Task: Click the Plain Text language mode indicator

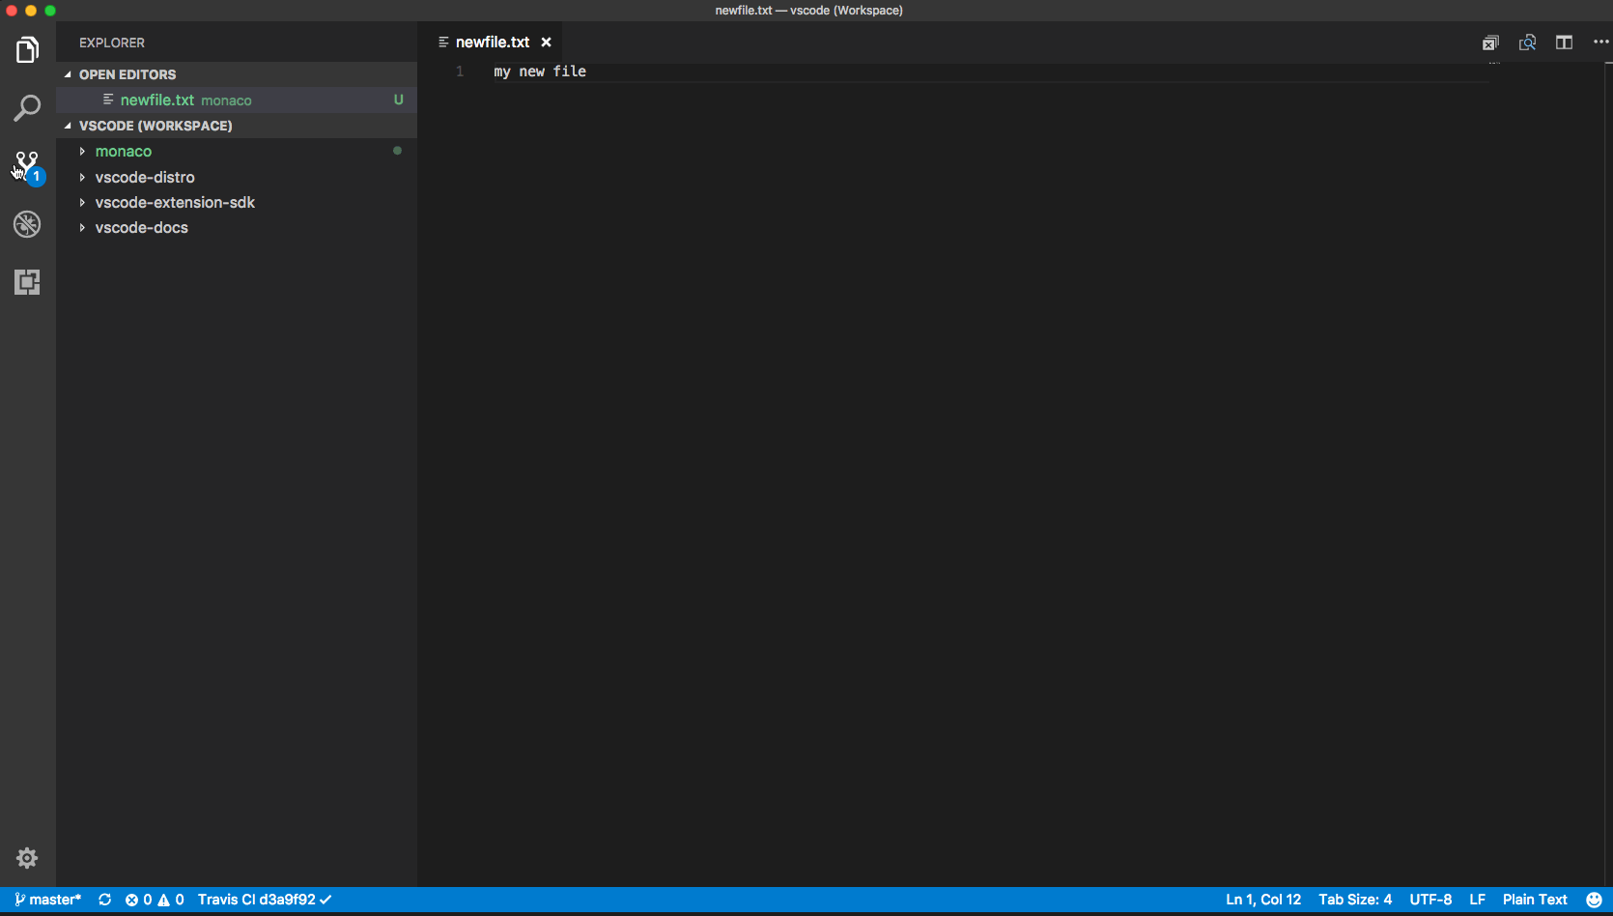Action: pos(1535,900)
